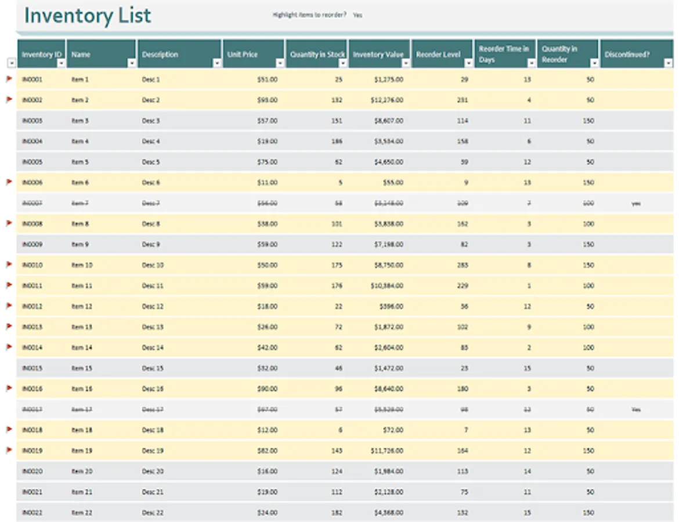This screenshot has height=522, width=679.
Task: Open the Discontinued? filter dropdown arrow
Action: point(668,63)
